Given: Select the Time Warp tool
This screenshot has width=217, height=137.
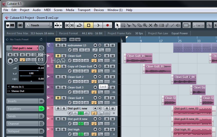Looking at the screenshot, I should pos(162,25).
